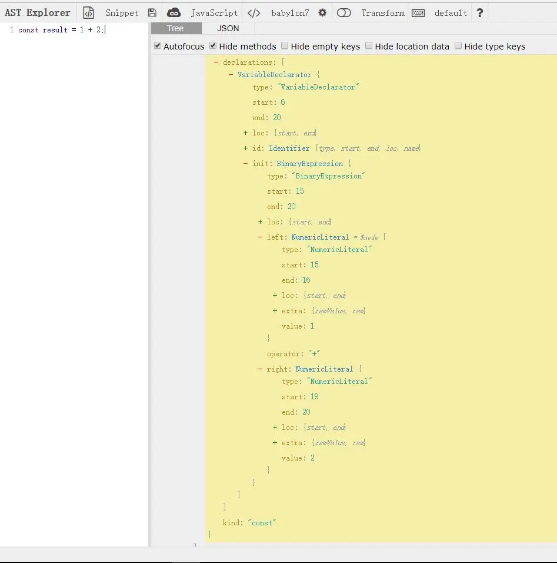Click type "VariableDeclarator" string value

pyautogui.click(x=318, y=87)
